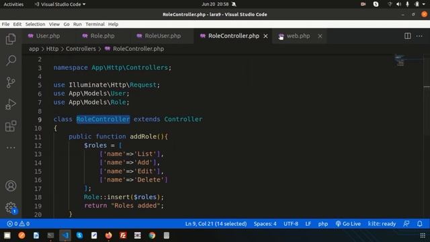
Task: Change end of line via LF
Action: coord(308,224)
